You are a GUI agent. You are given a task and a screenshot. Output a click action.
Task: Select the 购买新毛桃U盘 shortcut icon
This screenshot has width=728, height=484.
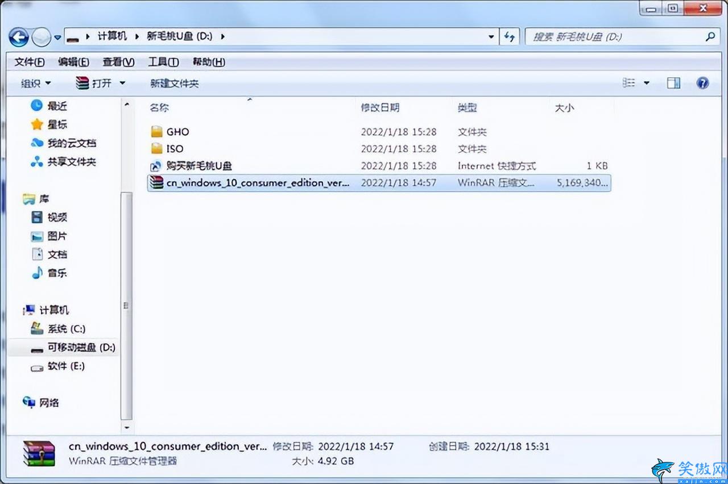(156, 166)
